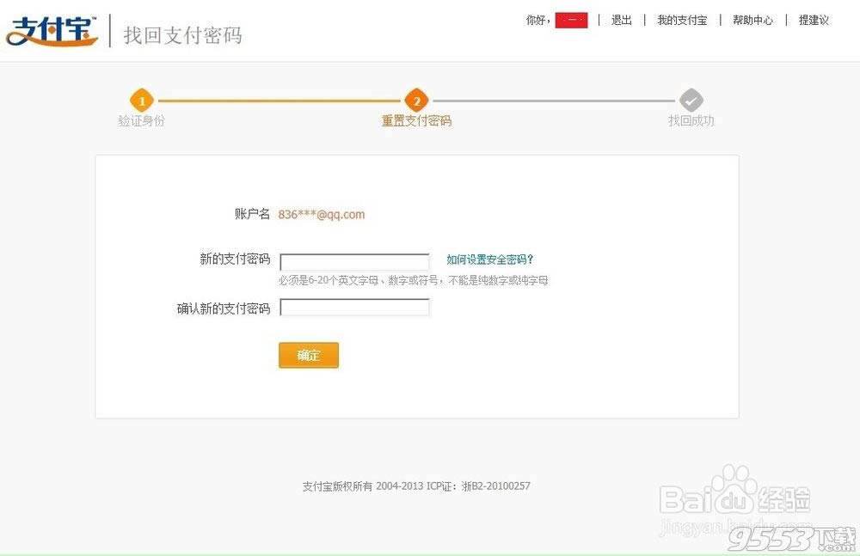The image size is (860, 556).
Task: Click the 退出 logout link
Action: tap(622, 21)
